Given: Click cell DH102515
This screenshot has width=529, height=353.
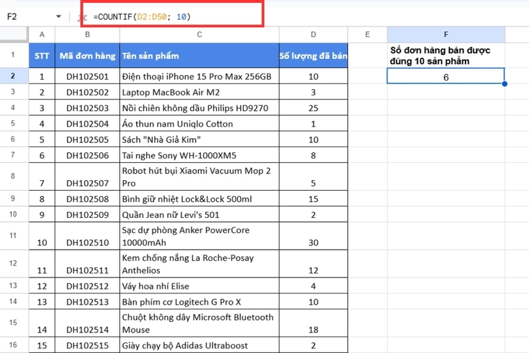Looking at the screenshot, I should [x=87, y=345].
